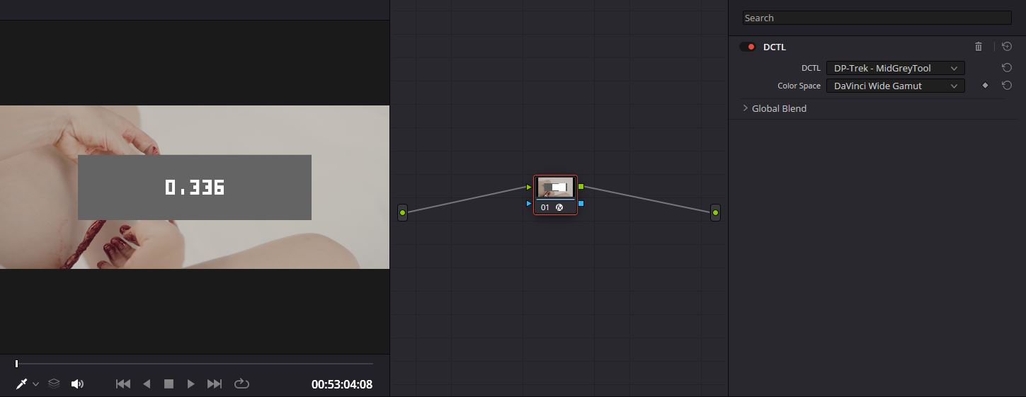
Task: Select the eyedropper picker tool
Action: point(21,384)
